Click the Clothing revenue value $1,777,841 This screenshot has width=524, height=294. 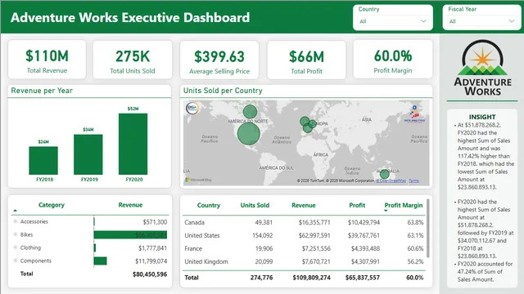click(153, 248)
